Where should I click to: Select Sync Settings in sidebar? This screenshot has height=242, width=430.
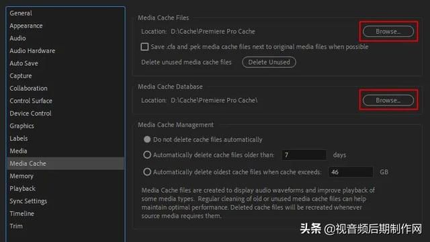pyautogui.click(x=28, y=201)
